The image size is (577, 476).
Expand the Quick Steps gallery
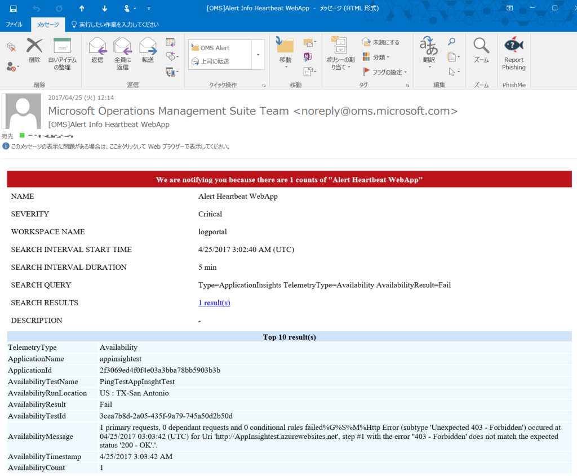click(x=258, y=55)
